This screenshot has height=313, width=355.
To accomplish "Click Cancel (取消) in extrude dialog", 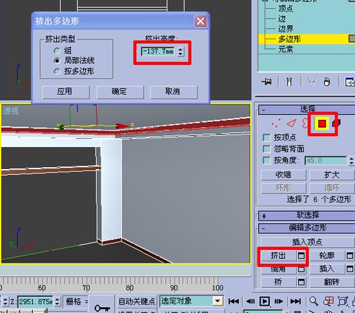I will click(x=174, y=92).
